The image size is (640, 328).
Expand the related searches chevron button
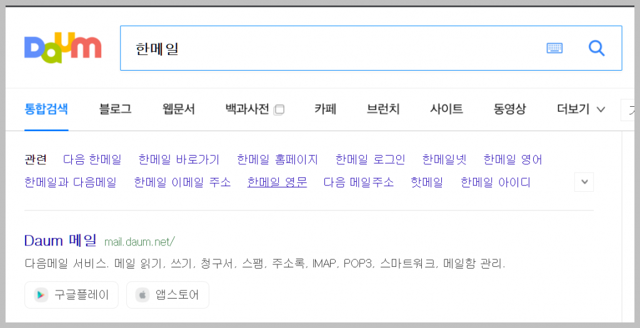pos(584,182)
